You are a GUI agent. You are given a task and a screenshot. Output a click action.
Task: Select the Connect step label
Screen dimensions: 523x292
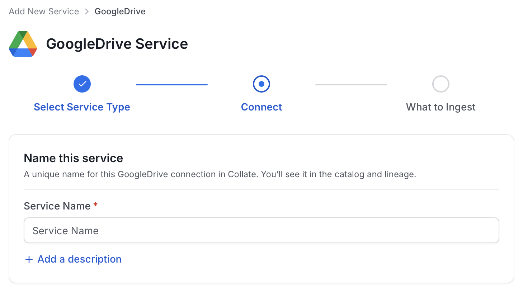261,107
